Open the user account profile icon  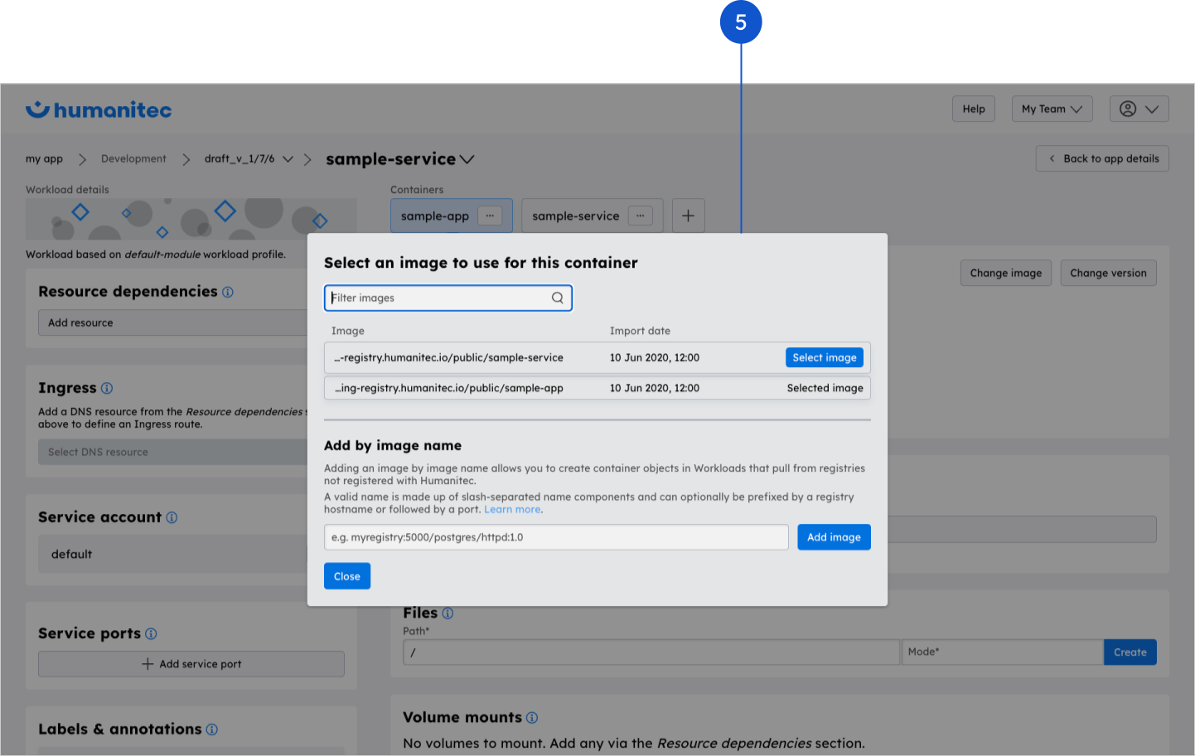click(x=1128, y=109)
